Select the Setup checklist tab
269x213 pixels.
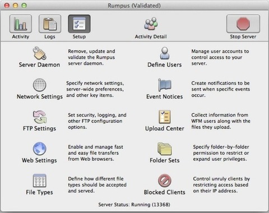(x=79, y=24)
